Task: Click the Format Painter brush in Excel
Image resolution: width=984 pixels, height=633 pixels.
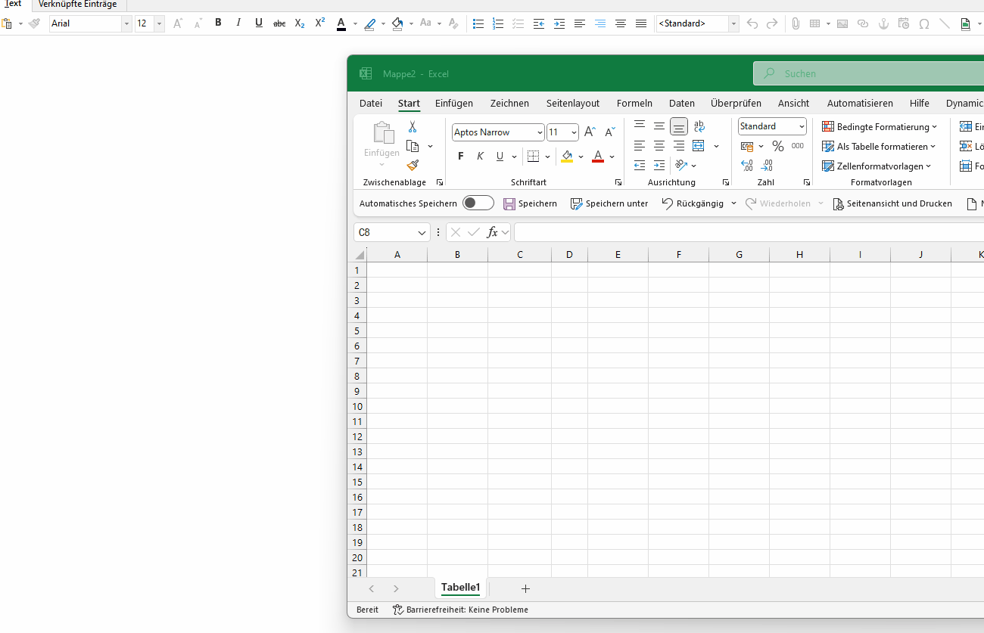Action: 413,165
